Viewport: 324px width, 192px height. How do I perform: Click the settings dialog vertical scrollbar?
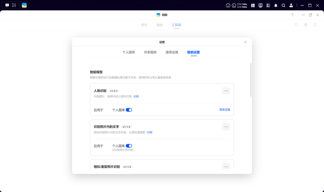coord(251,80)
